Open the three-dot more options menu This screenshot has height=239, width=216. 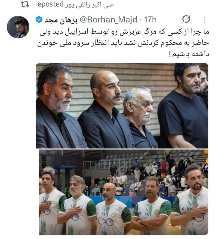[x=205, y=20]
